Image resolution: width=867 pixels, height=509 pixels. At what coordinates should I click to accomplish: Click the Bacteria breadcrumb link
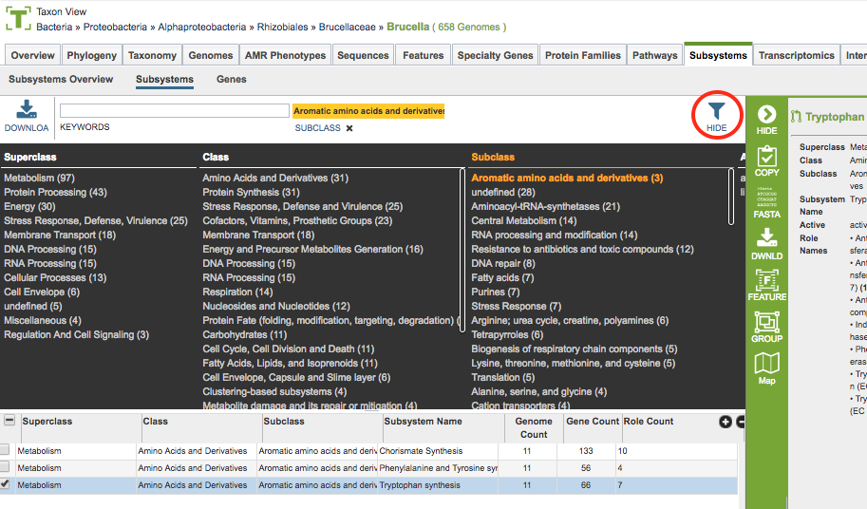point(54,28)
